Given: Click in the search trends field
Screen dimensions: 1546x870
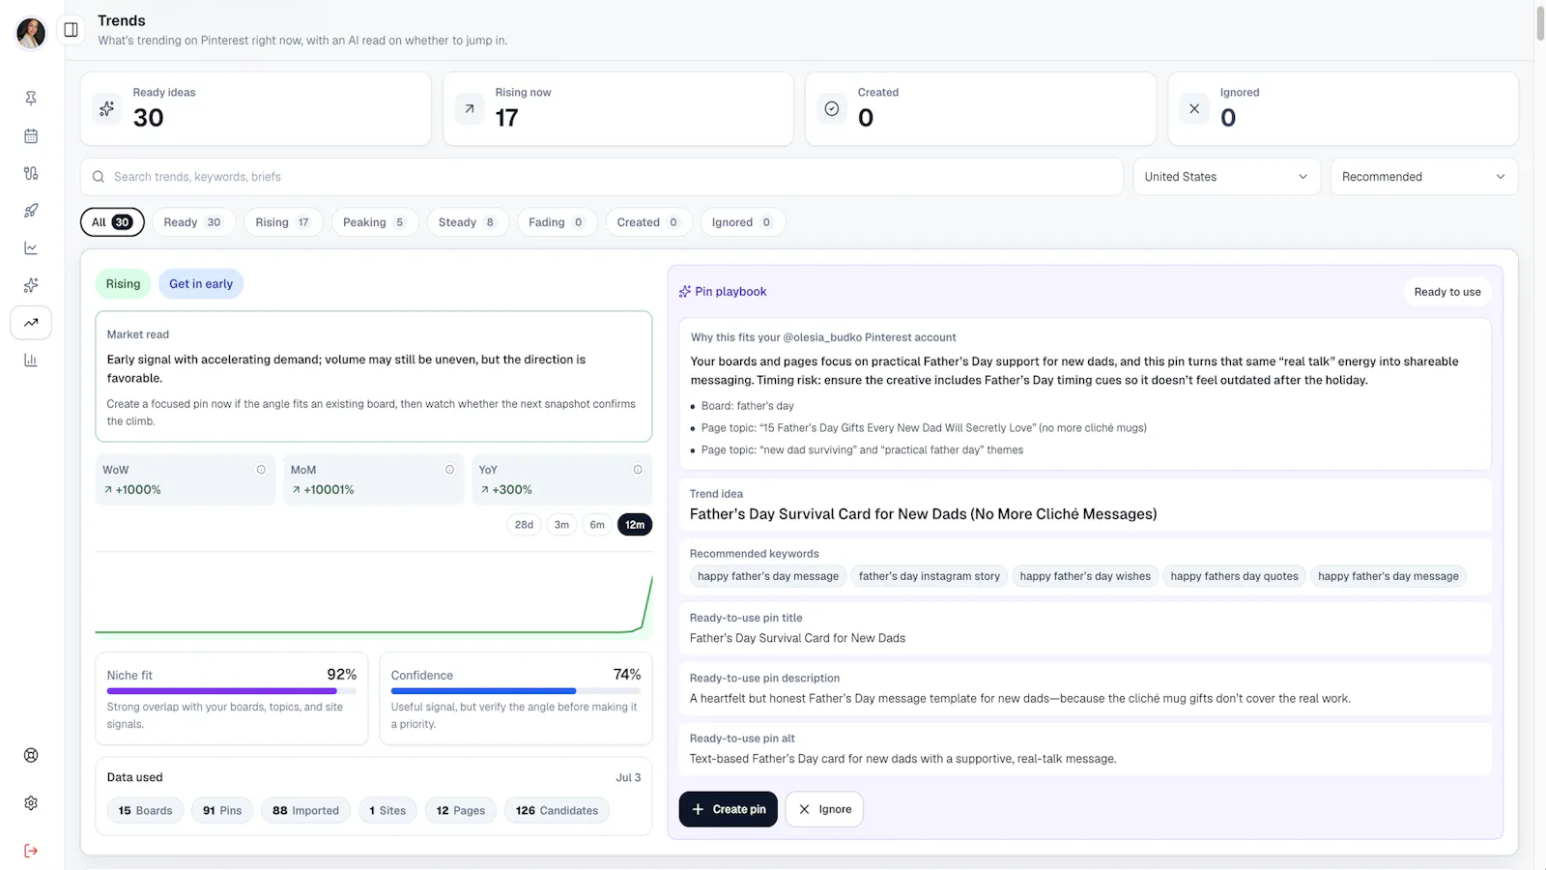Looking at the screenshot, I should click(601, 177).
